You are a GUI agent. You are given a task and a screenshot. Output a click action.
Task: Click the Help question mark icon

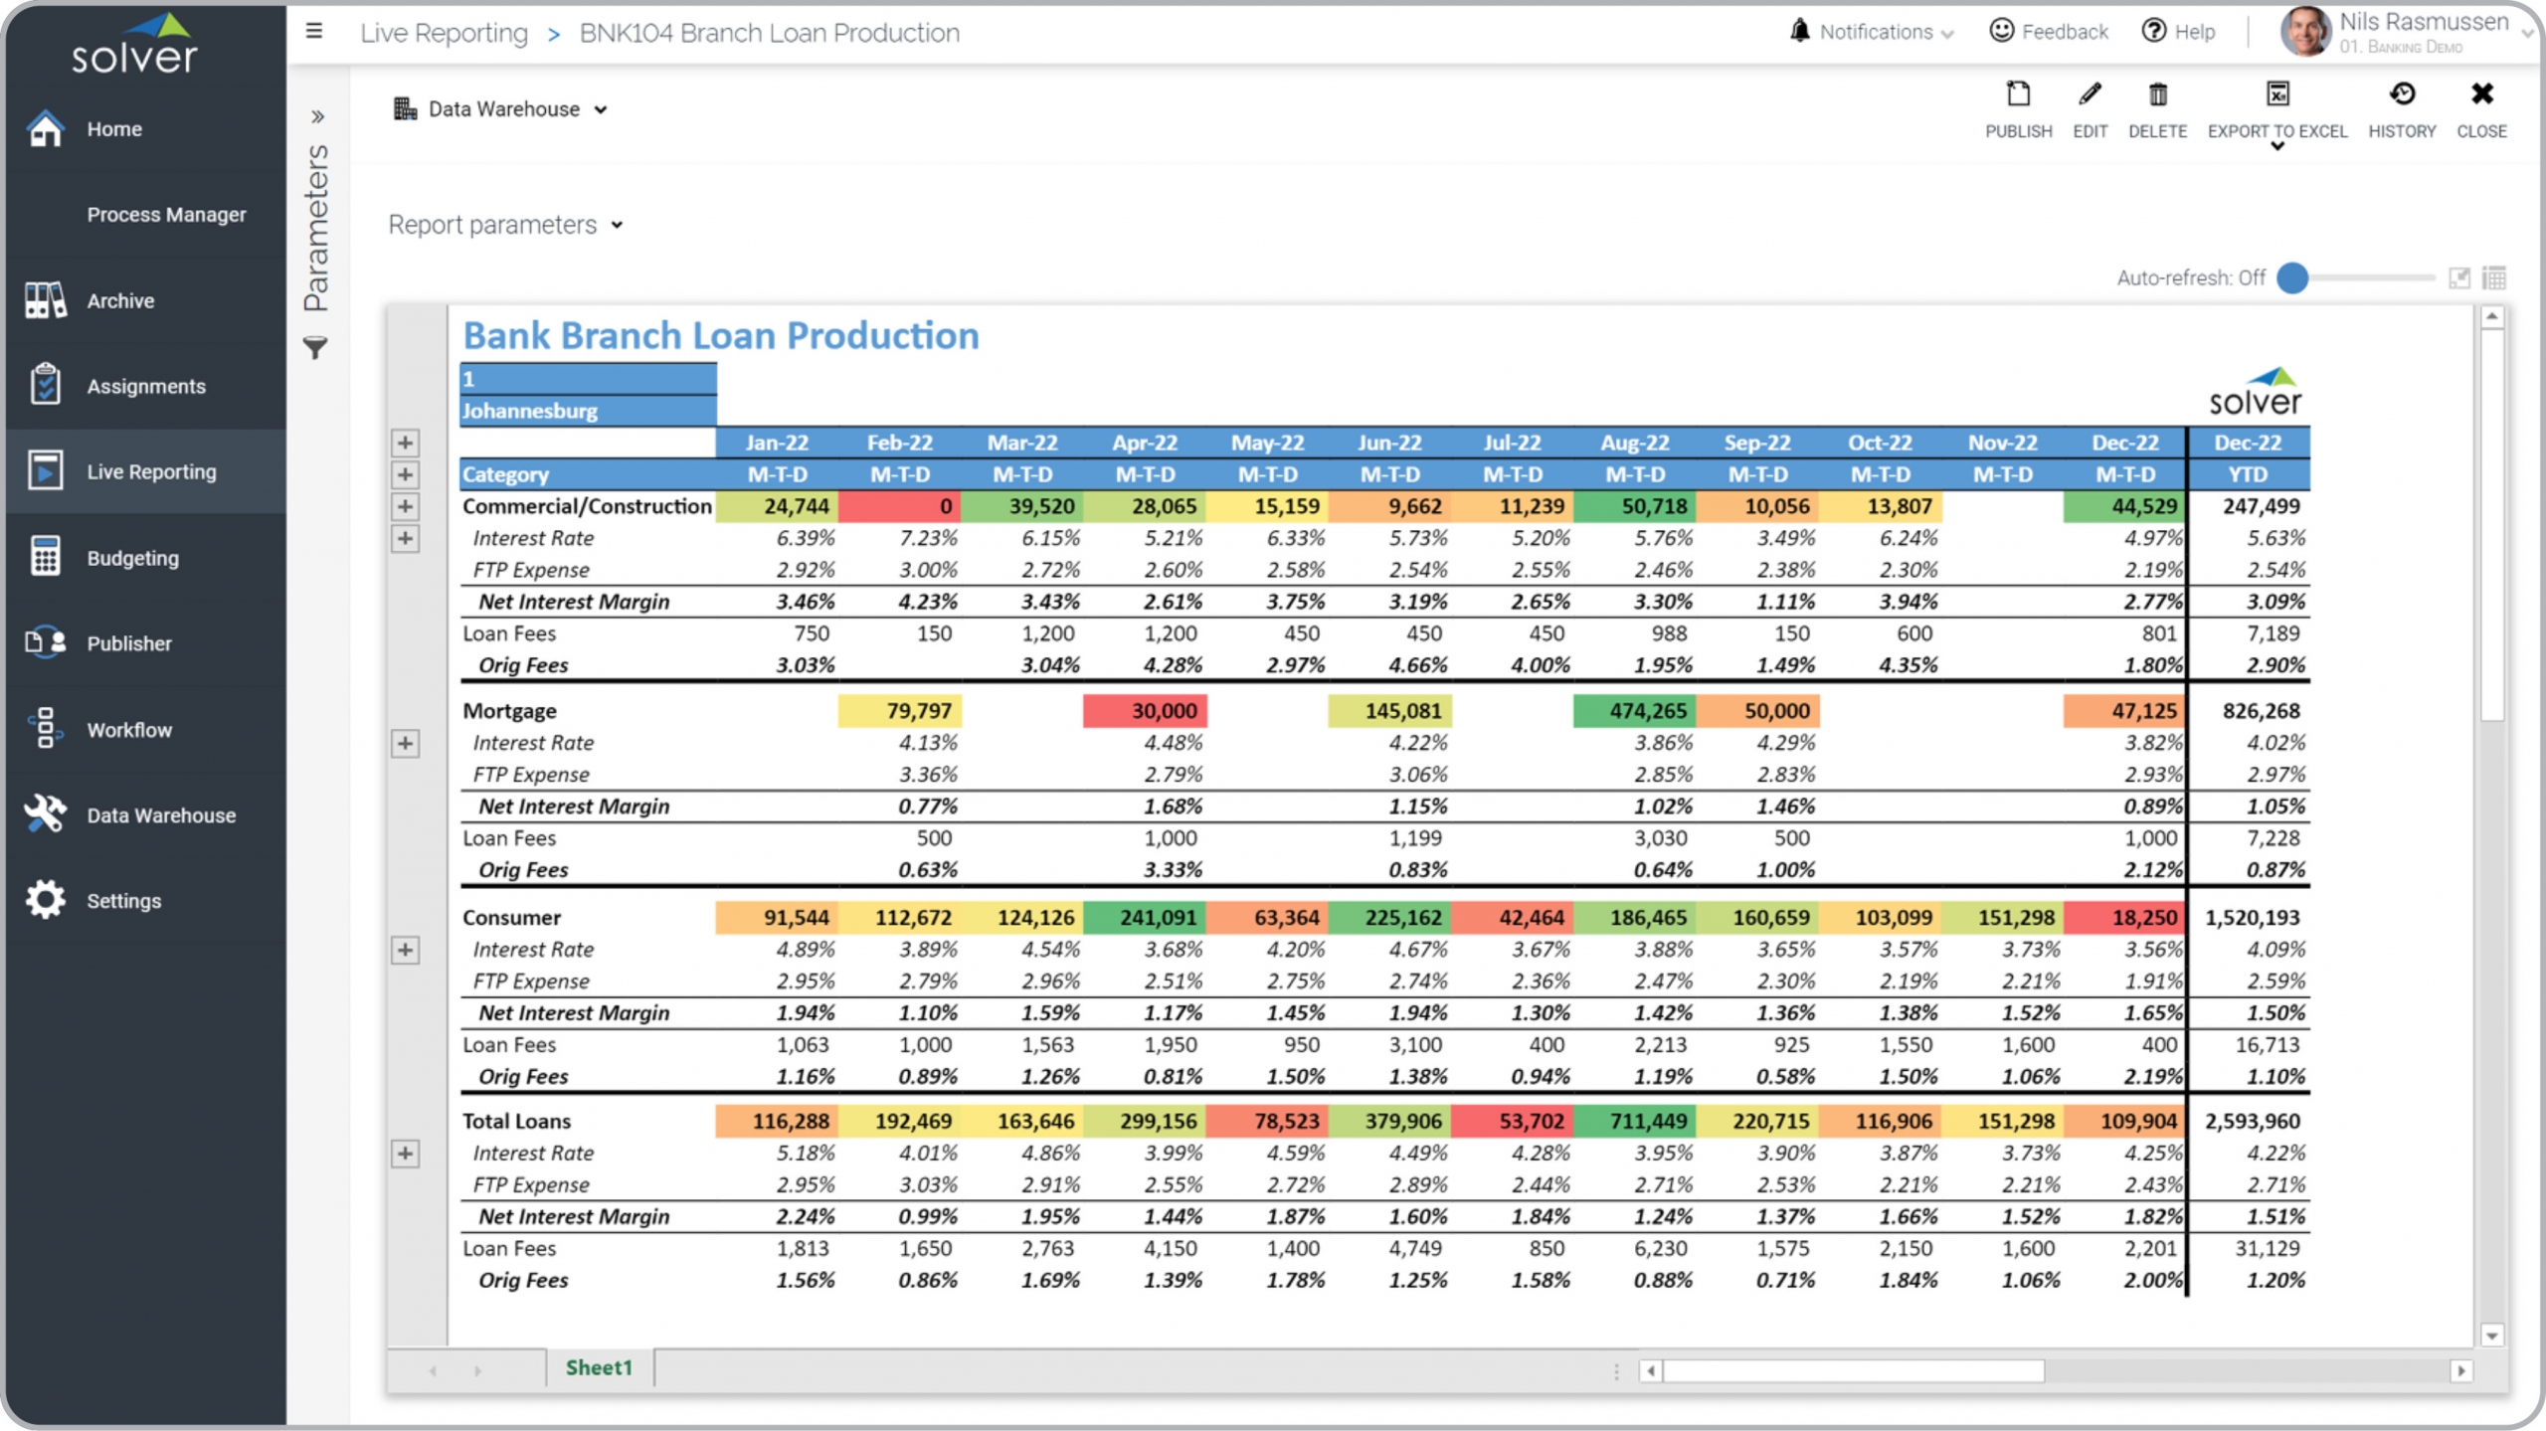[2153, 32]
